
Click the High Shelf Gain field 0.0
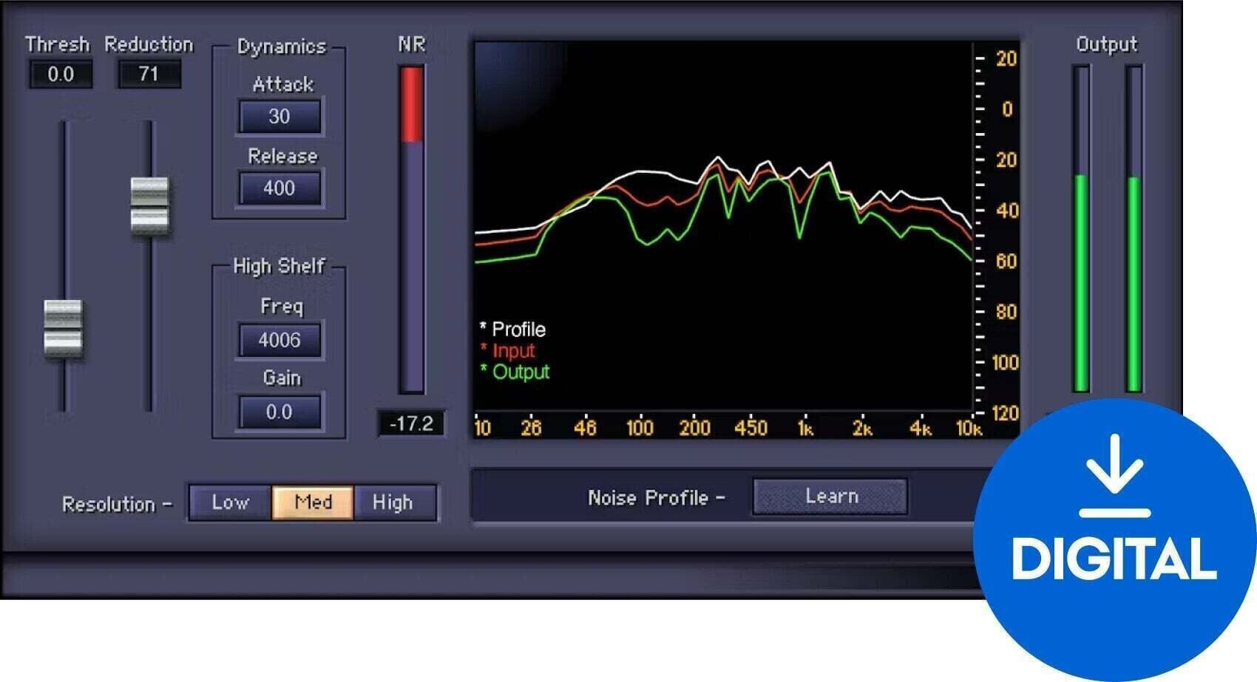click(x=279, y=412)
